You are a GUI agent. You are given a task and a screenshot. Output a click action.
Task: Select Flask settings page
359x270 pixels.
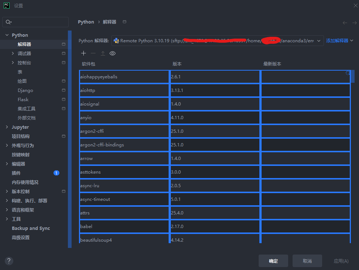[x=23, y=100]
